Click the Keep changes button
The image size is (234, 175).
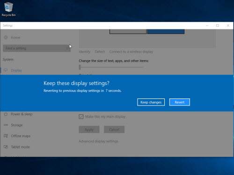(151, 102)
